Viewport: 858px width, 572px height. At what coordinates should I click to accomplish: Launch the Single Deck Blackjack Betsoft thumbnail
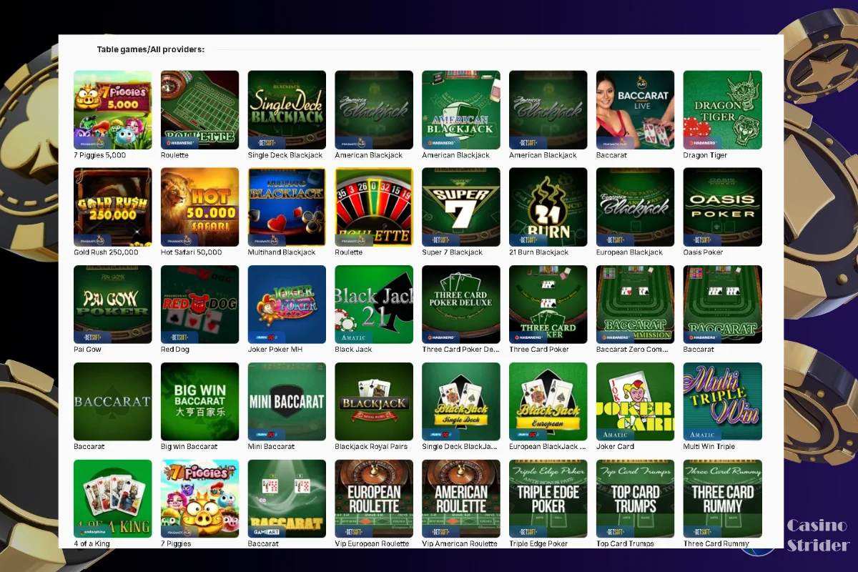tap(287, 109)
